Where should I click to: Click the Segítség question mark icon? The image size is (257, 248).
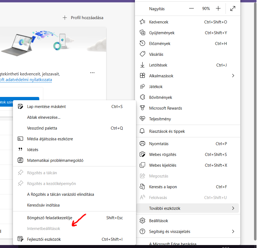pyautogui.click(x=142, y=231)
